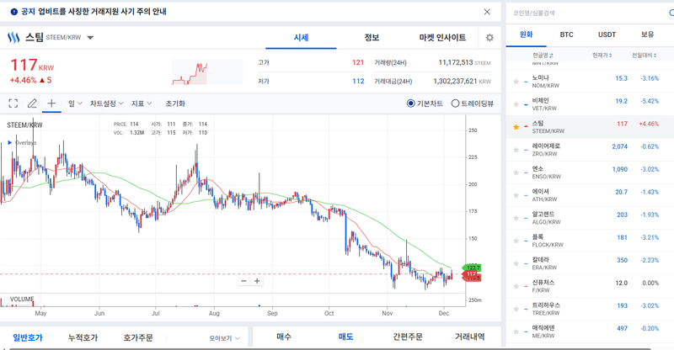This screenshot has height=350, width=674.
Task: Add 노미나 to favorites with star
Action: point(516,82)
